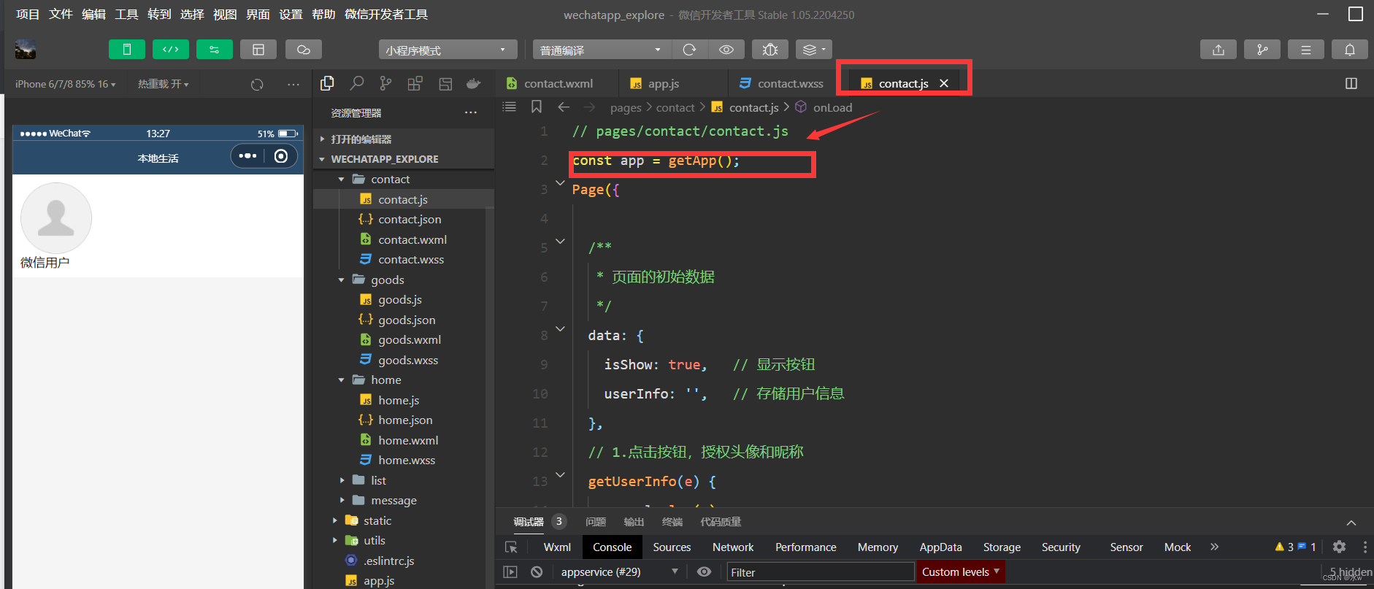Click the clear console icon
Image resolution: width=1374 pixels, height=589 pixels.
537,571
